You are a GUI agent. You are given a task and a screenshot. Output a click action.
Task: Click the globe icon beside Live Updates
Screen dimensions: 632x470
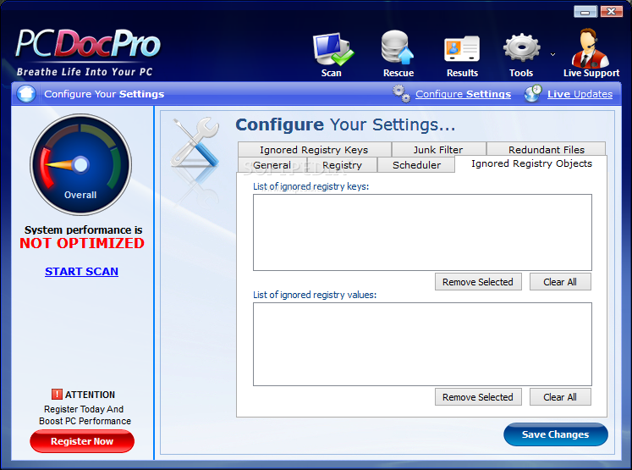(x=533, y=94)
